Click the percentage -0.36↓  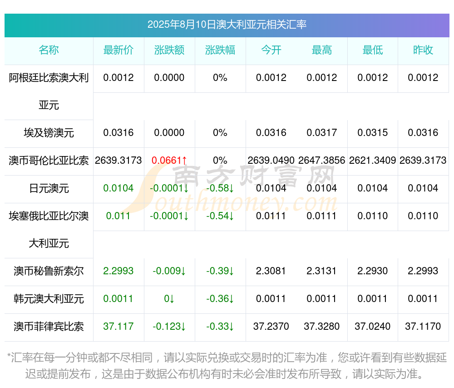point(220,299)
